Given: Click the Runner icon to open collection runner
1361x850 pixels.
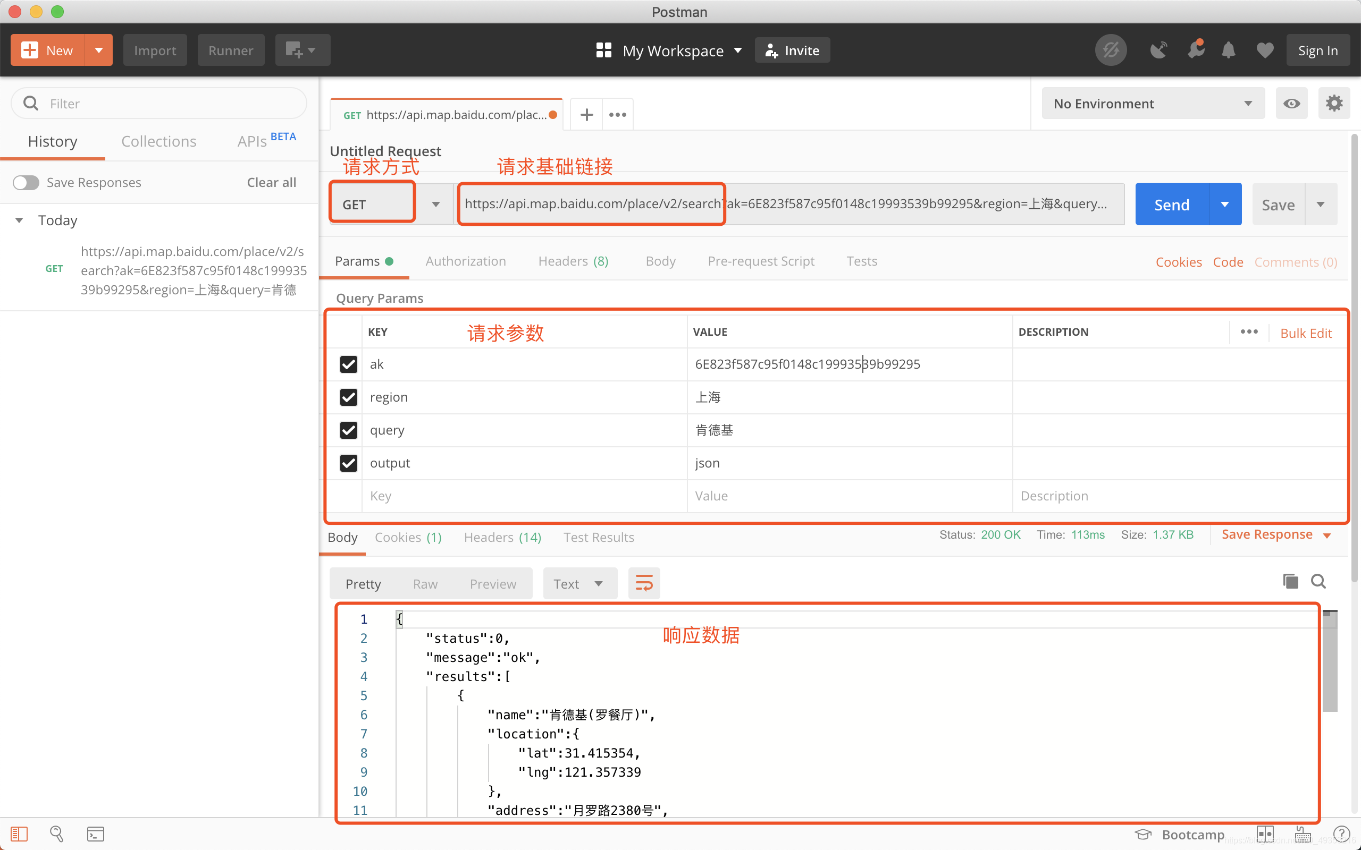Looking at the screenshot, I should [229, 50].
